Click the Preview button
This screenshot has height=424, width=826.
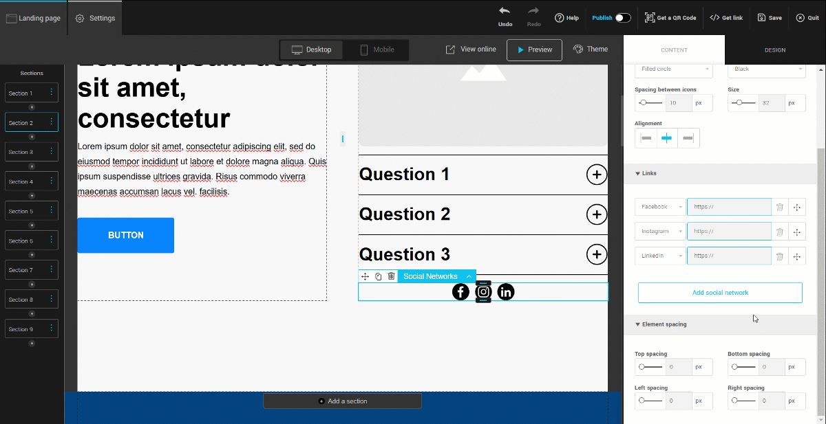click(x=533, y=50)
